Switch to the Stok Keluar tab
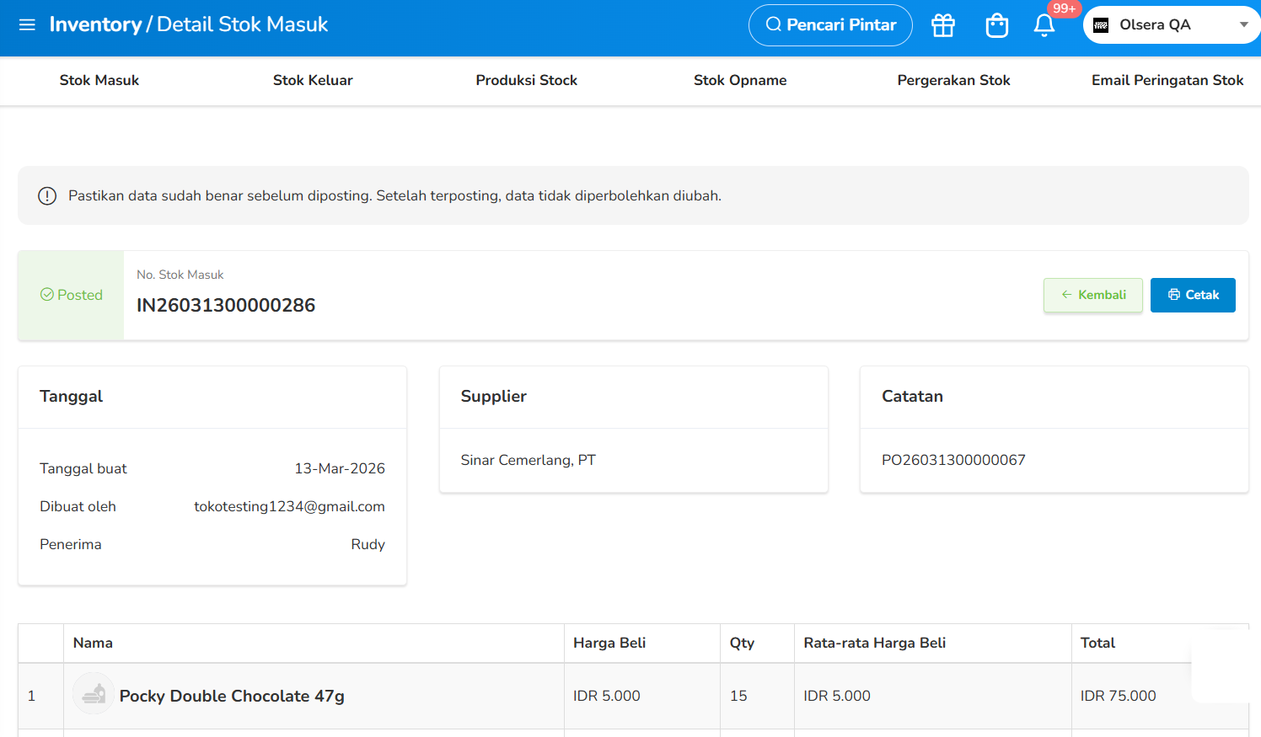1261x737 pixels. [x=313, y=81]
